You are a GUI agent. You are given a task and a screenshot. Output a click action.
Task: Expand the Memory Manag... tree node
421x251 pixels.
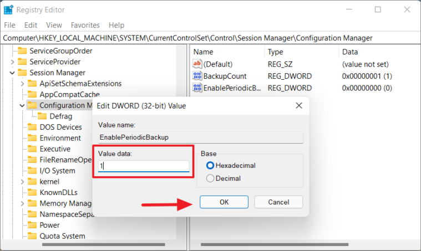click(23, 203)
